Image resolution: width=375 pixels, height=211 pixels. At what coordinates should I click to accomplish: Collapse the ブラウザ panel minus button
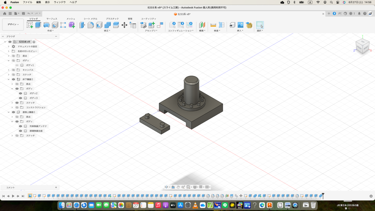(x=56, y=36)
